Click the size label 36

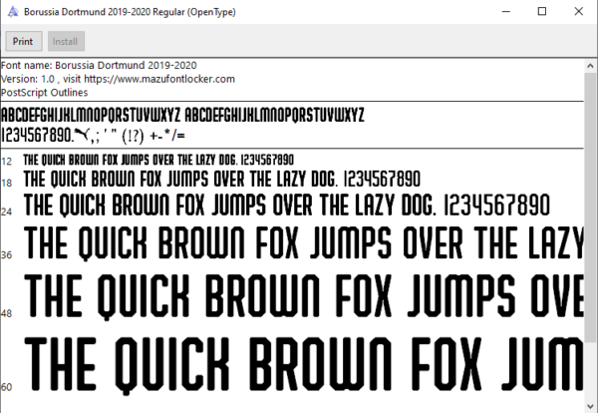pos(7,254)
